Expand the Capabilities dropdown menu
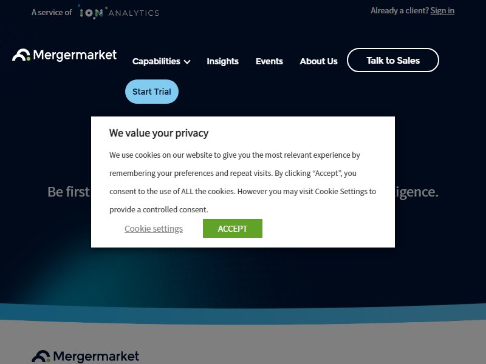 click(x=161, y=61)
